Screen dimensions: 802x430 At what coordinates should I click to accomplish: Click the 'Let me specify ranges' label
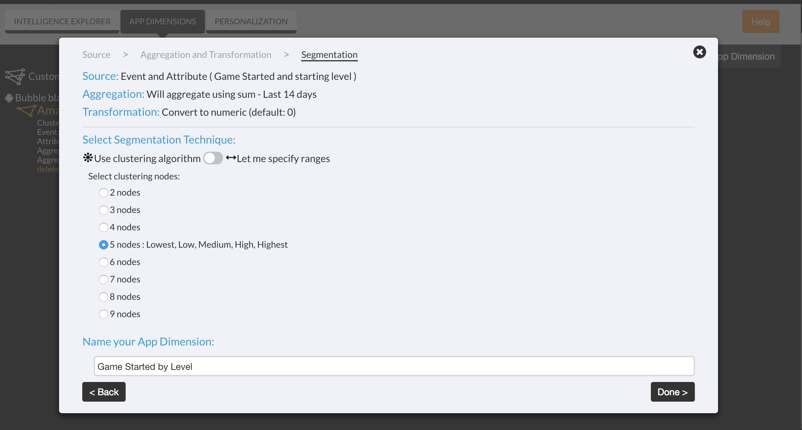pyautogui.click(x=283, y=158)
